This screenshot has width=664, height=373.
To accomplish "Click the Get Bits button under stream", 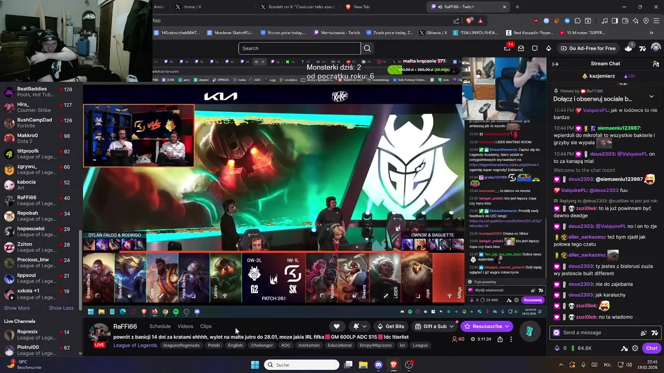I will (391, 326).
